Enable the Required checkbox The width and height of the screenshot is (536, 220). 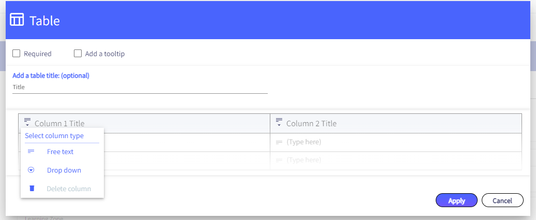coord(16,54)
